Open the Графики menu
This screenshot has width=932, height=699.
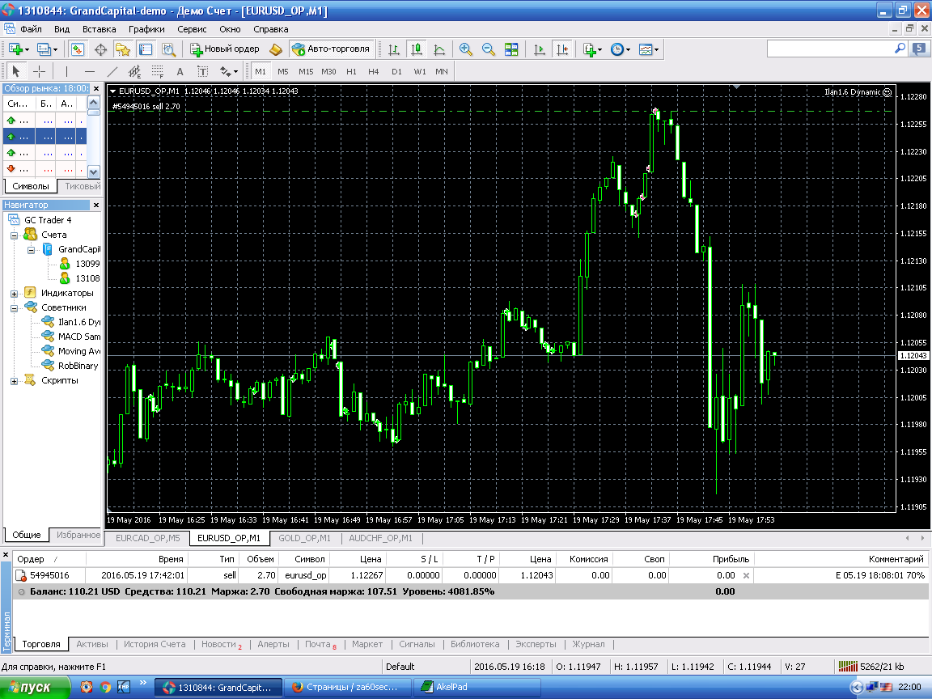[x=146, y=29]
